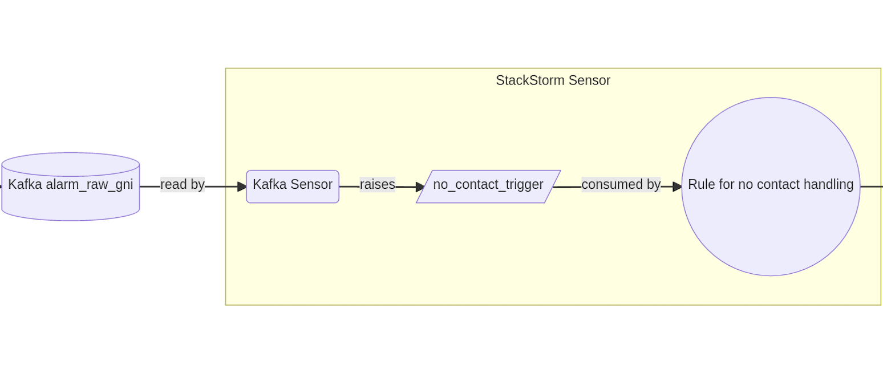The height and width of the screenshot is (381, 883).
Task: Click the Kafka Sensor node
Action: click(x=292, y=186)
